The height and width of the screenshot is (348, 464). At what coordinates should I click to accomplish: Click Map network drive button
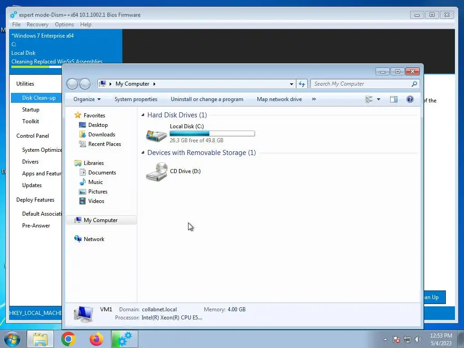279,99
